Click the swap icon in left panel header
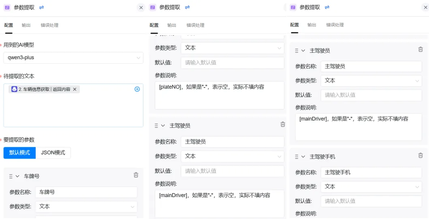Viewport: 429px width, 219px height. click(x=42, y=7)
